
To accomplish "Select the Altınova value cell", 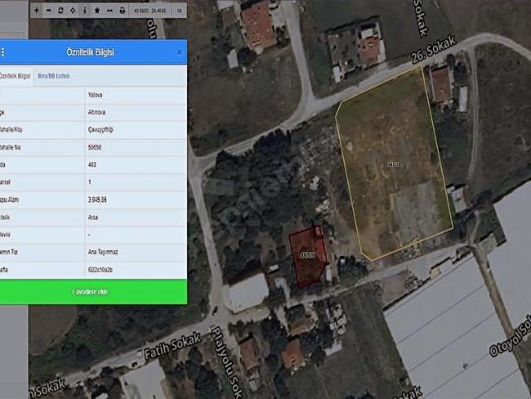I will pyautogui.click(x=135, y=112).
